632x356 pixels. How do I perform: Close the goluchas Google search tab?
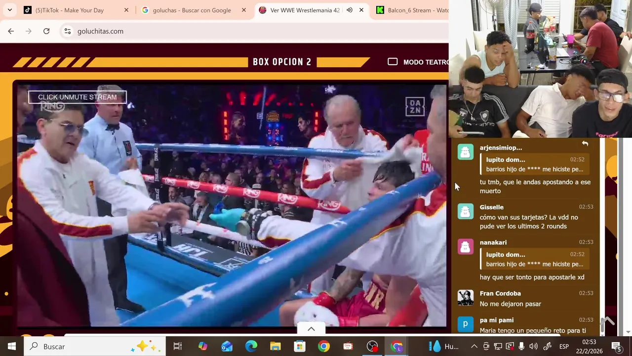tap(243, 10)
